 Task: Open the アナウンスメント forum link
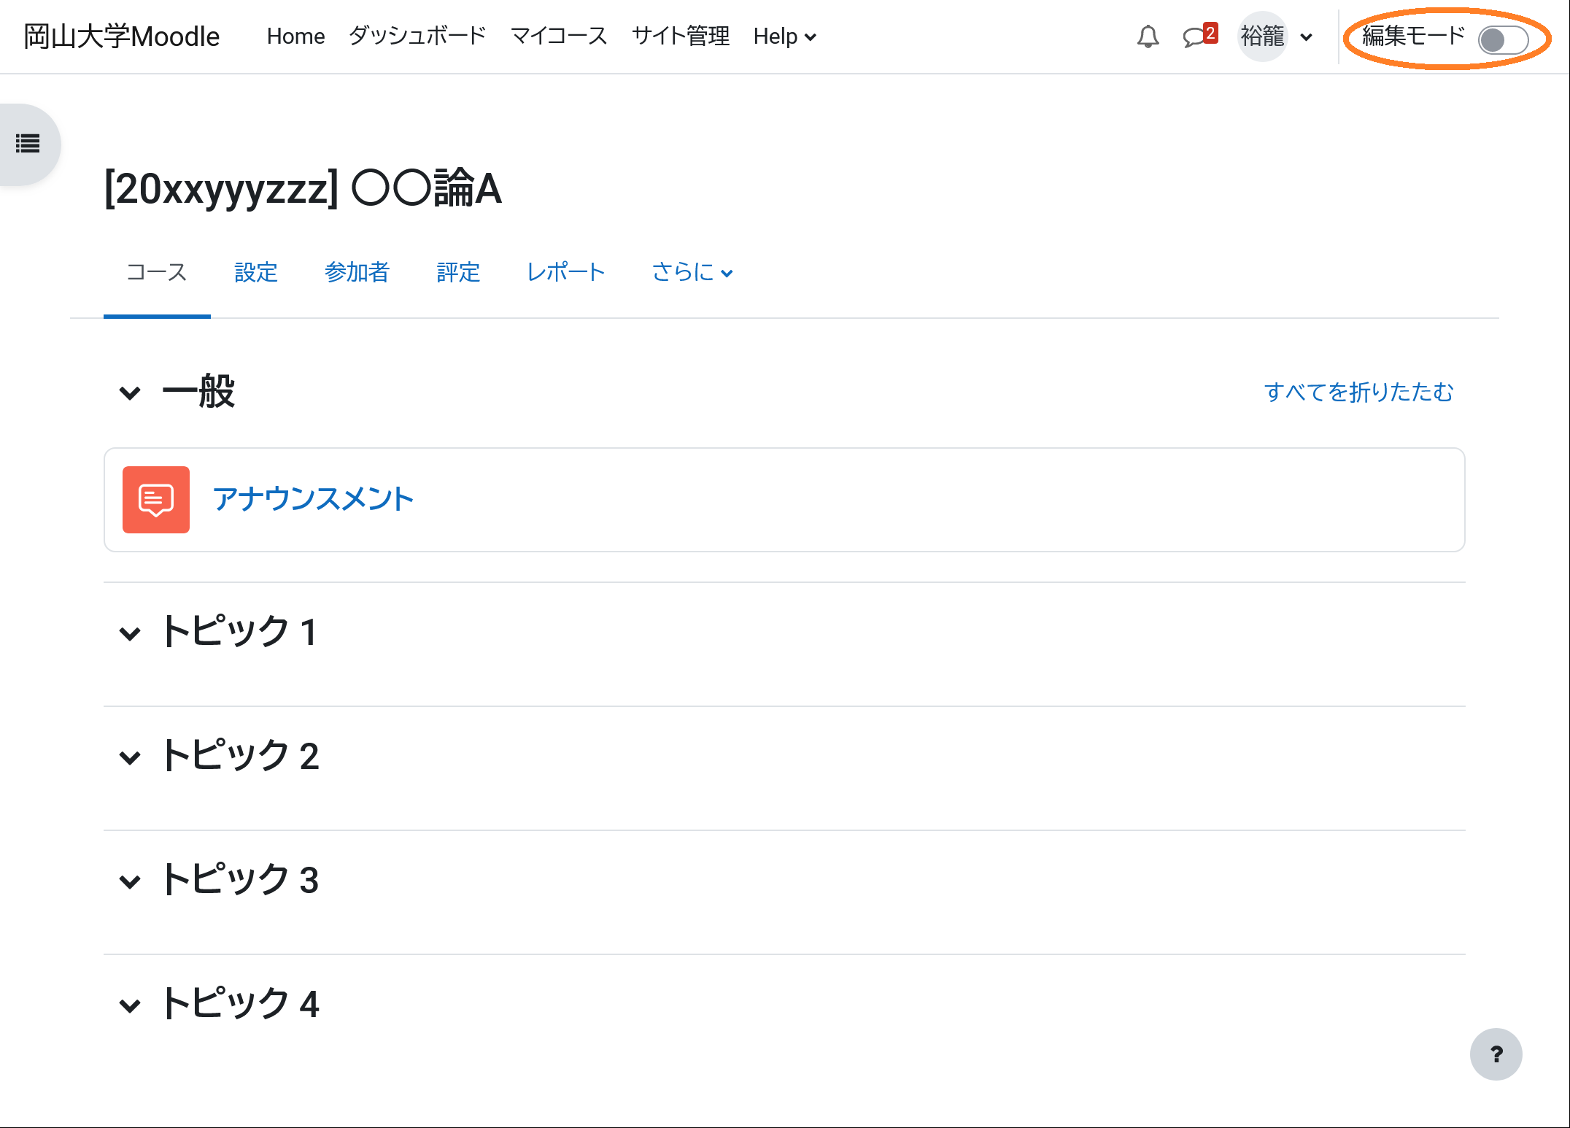(313, 500)
